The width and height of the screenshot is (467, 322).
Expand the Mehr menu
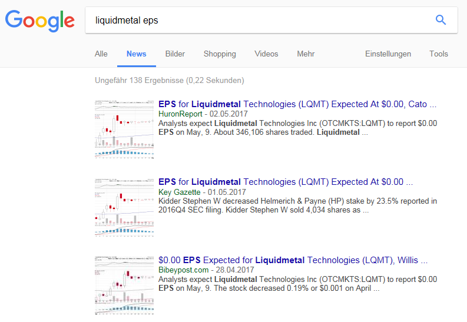306,54
